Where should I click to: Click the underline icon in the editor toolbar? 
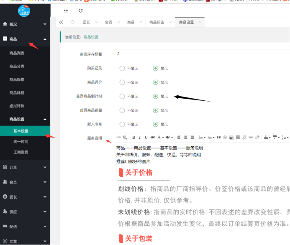coord(146,137)
